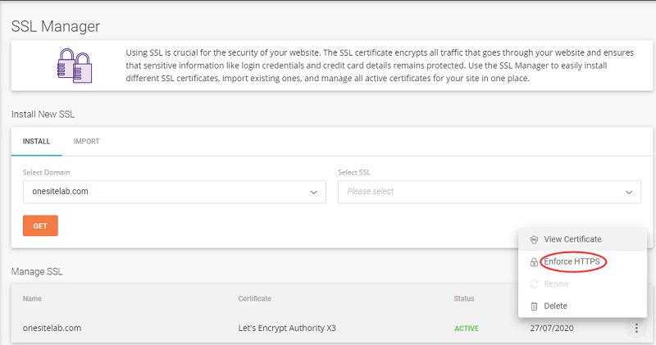Select the INSTALL tab
The height and width of the screenshot is (345, 656).
click(36, 141)
